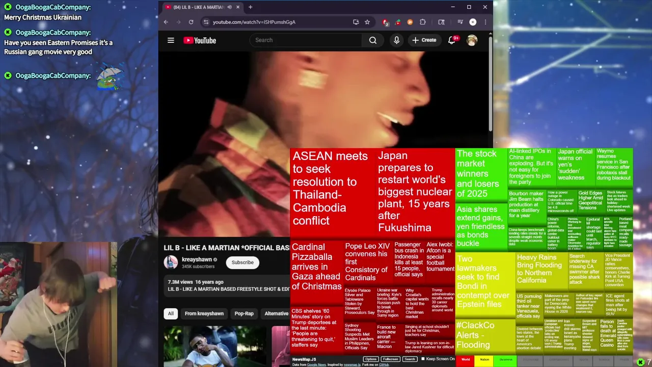Select the All filter chip
The width and height of the screenshot is (652, 367).
pos(171,313)
